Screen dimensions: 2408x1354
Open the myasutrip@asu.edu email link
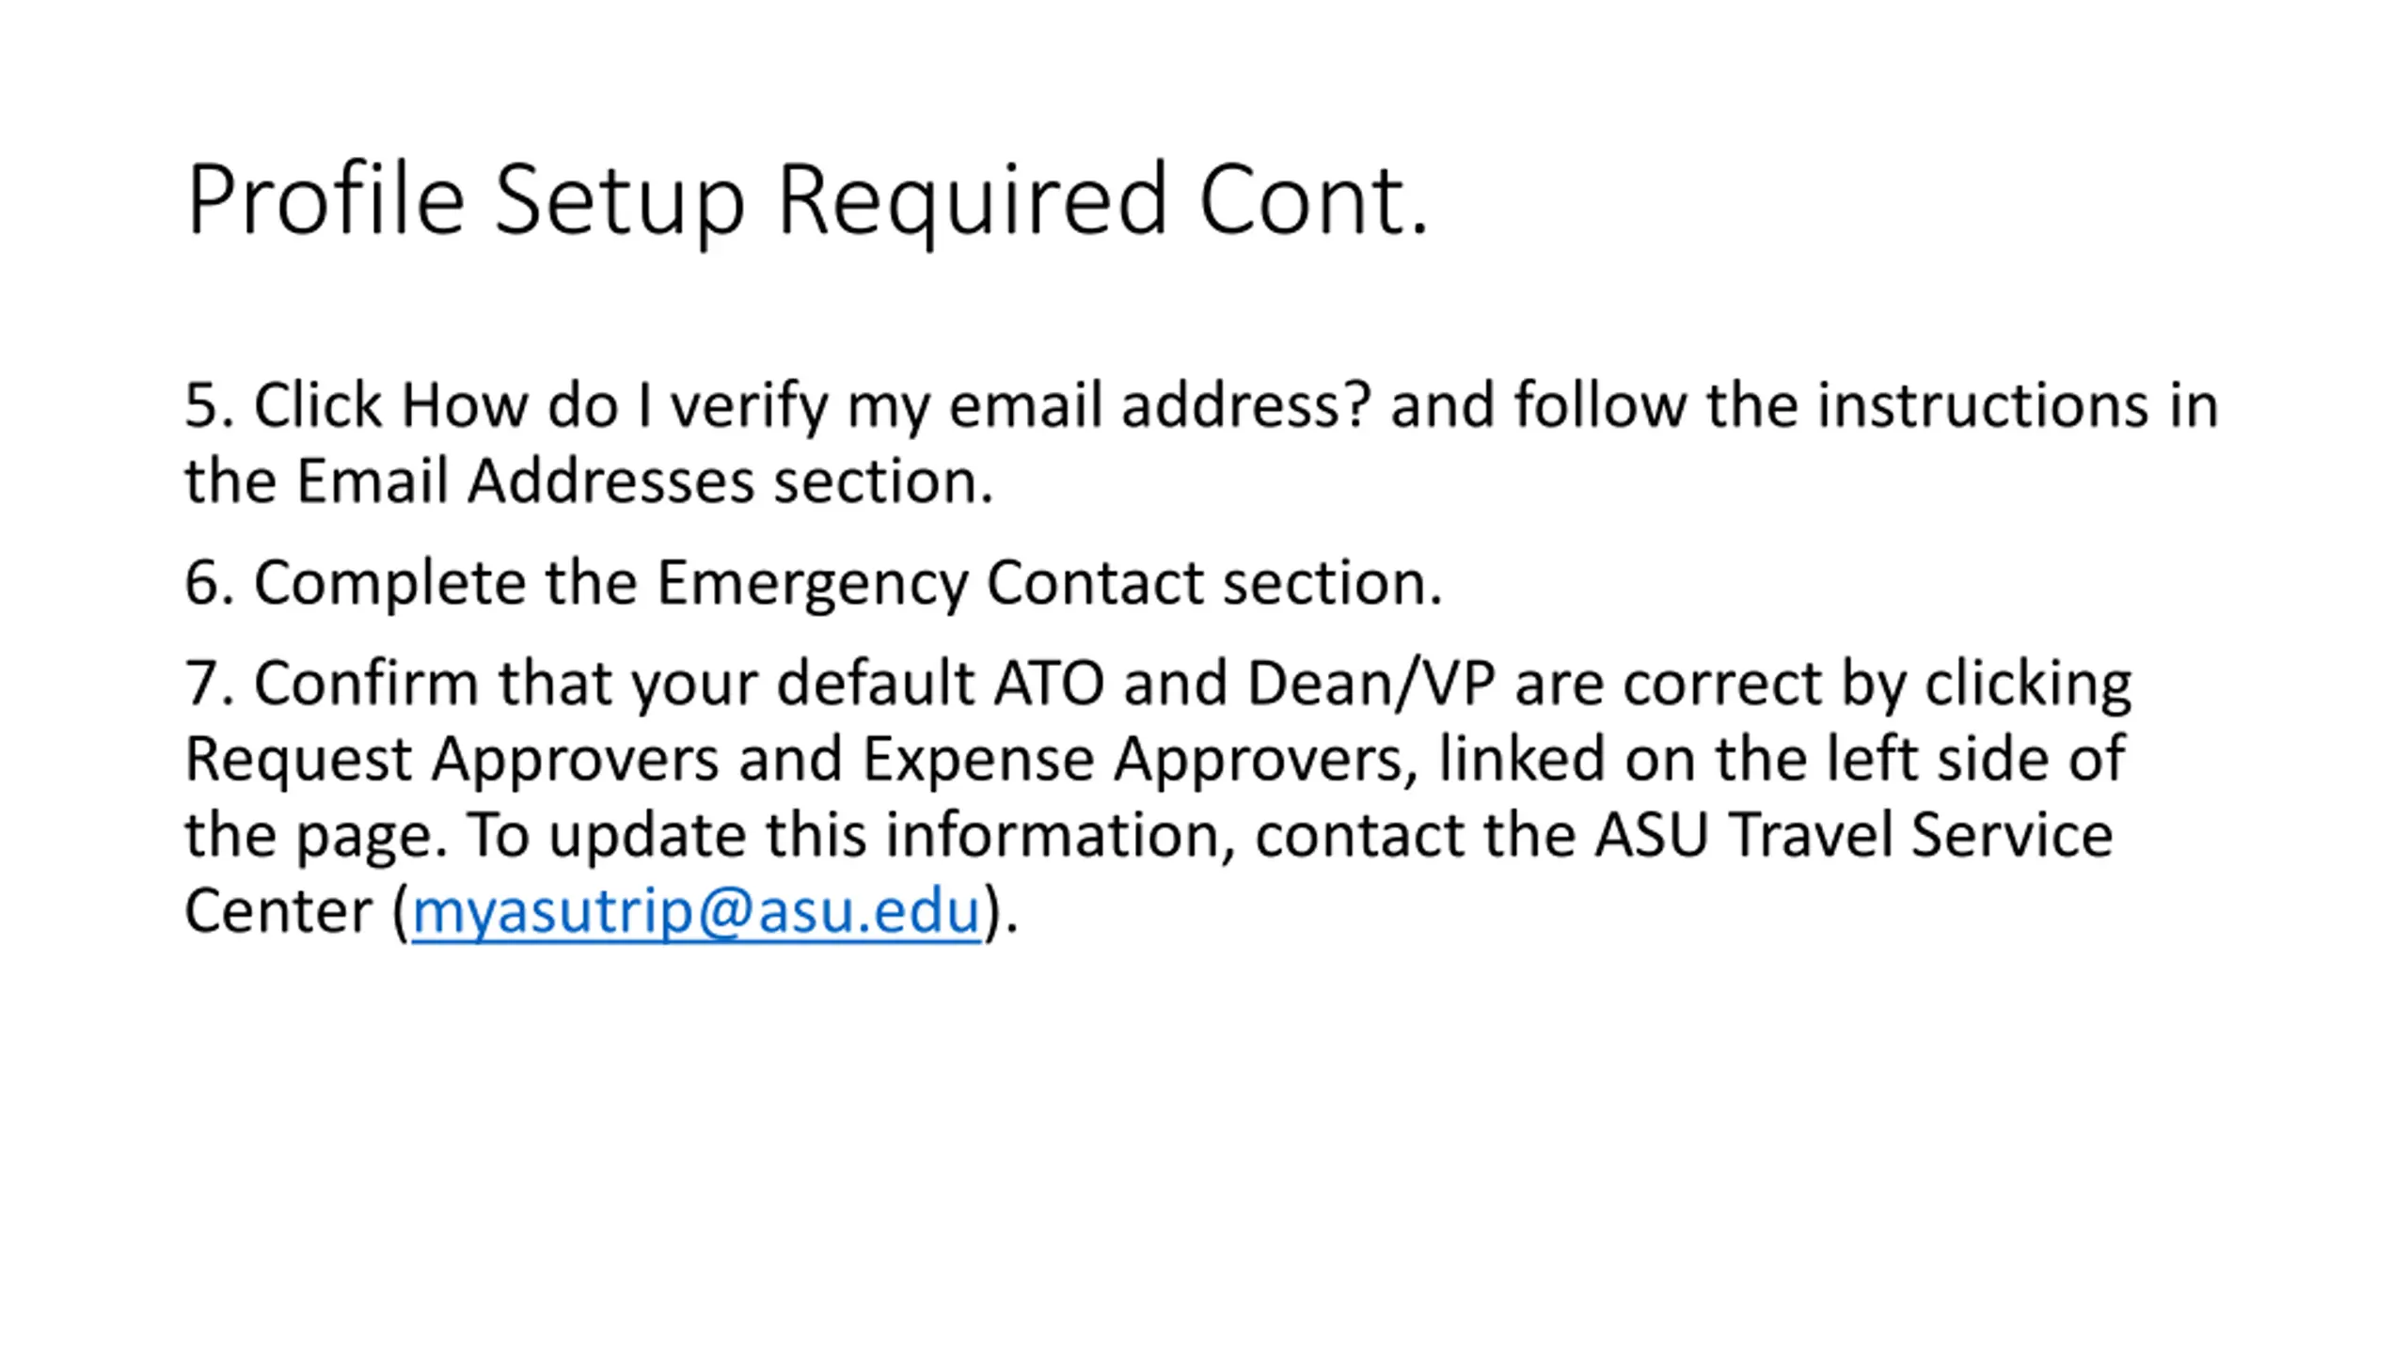tap(697, 910)
